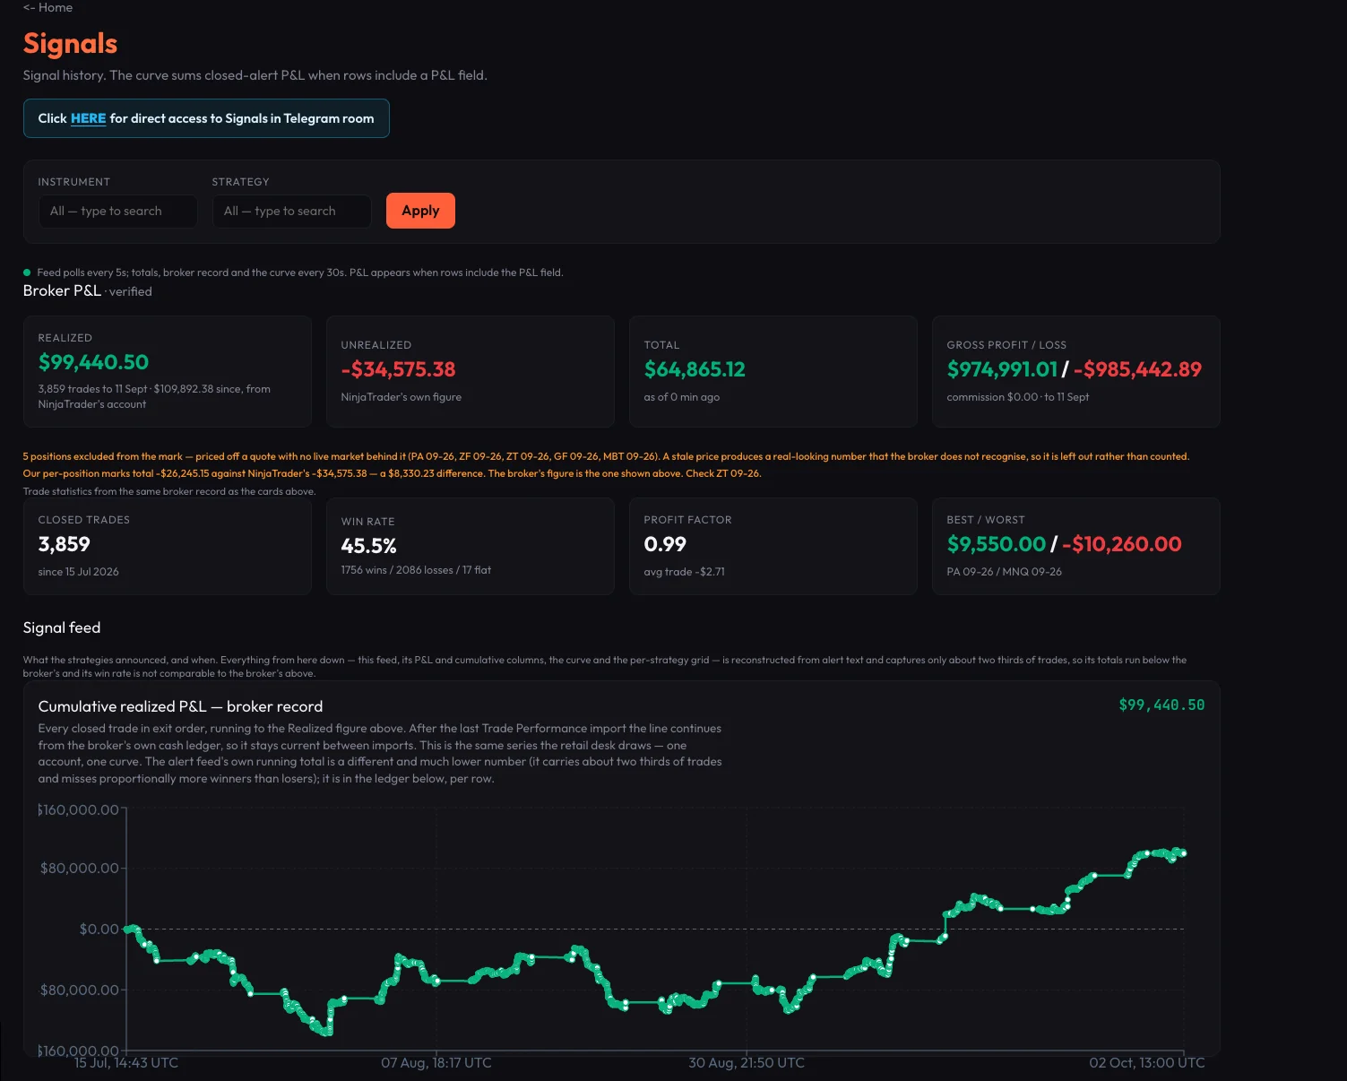Go back via the Home link
This screenshot has height=1081, width=1347.
point(47,7)
